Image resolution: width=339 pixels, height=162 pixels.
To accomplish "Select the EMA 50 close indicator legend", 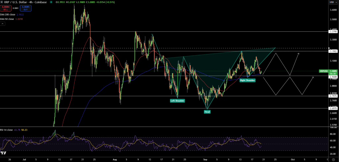I will click(x=7, y=19).
